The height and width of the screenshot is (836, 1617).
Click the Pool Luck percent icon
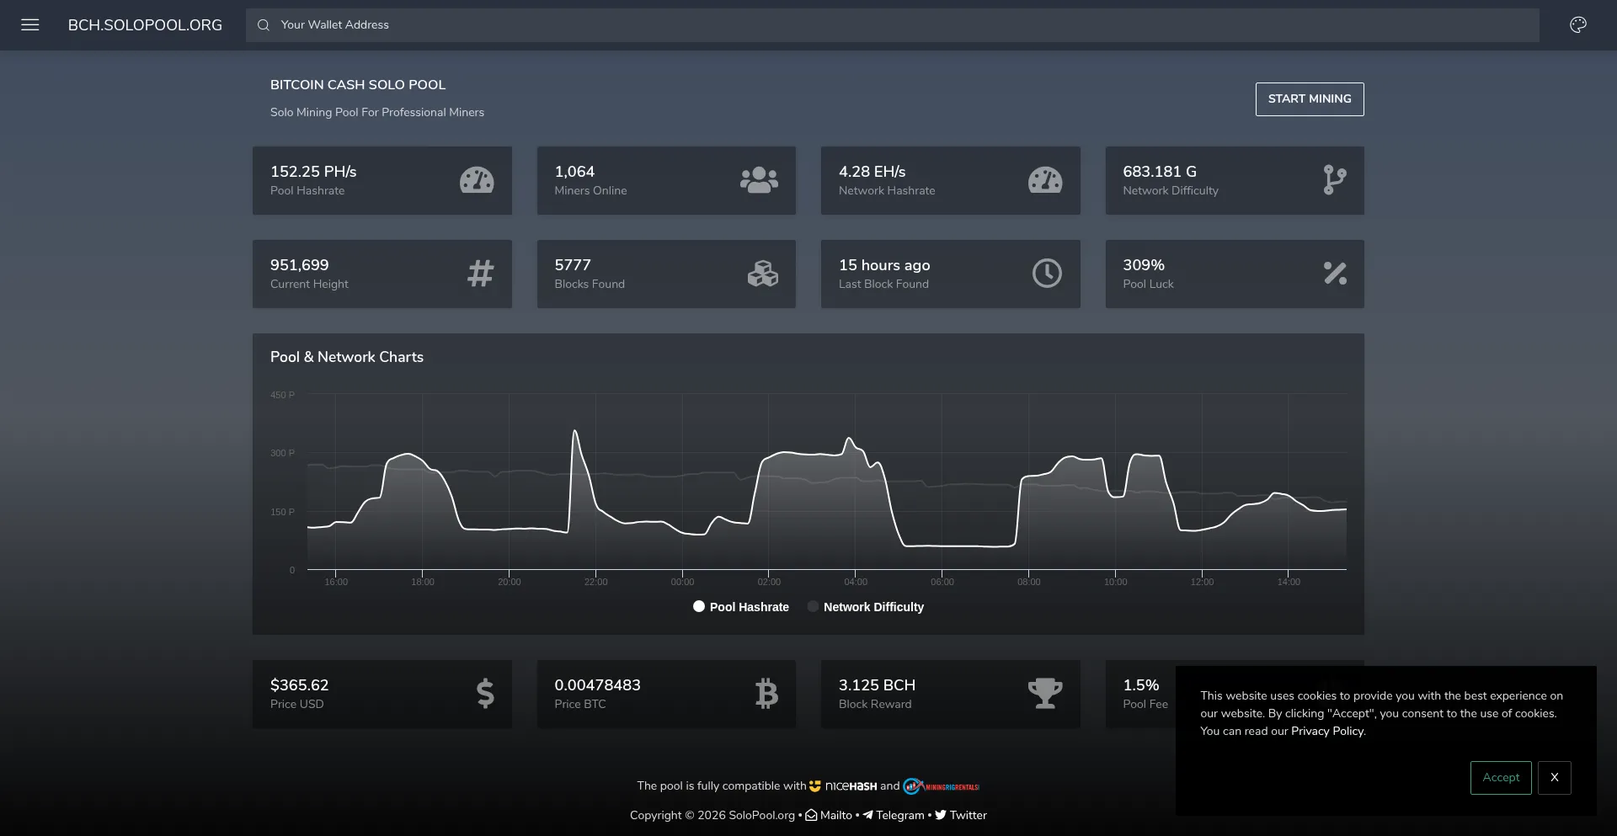pyautogui.click(x=1335, y=274)
